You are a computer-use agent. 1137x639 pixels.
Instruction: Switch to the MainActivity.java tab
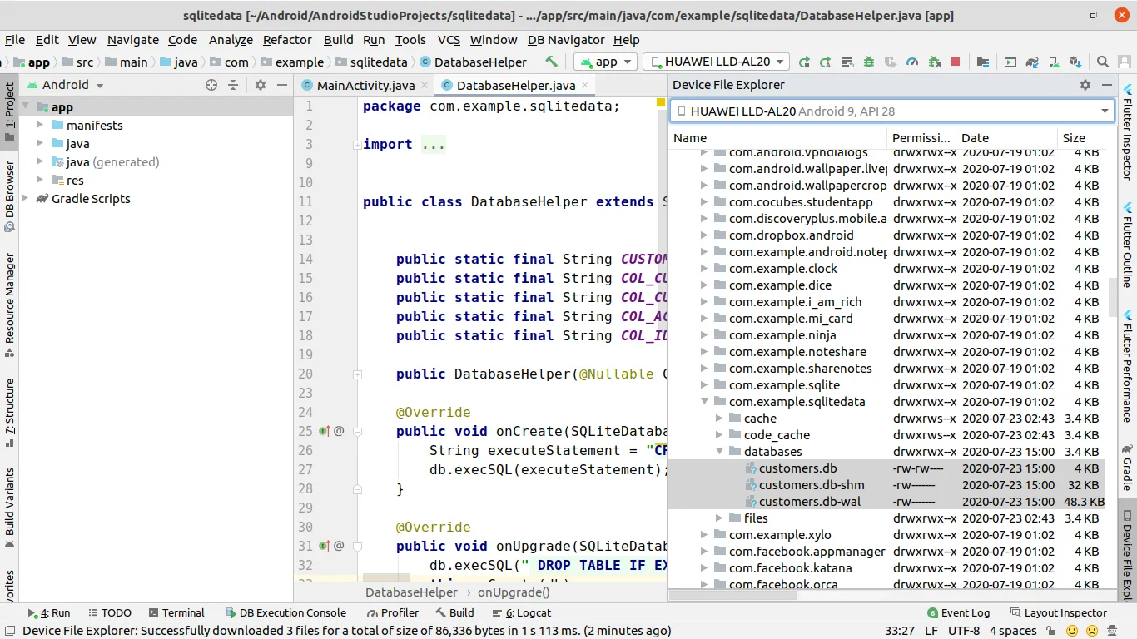[x=365, y=85]
